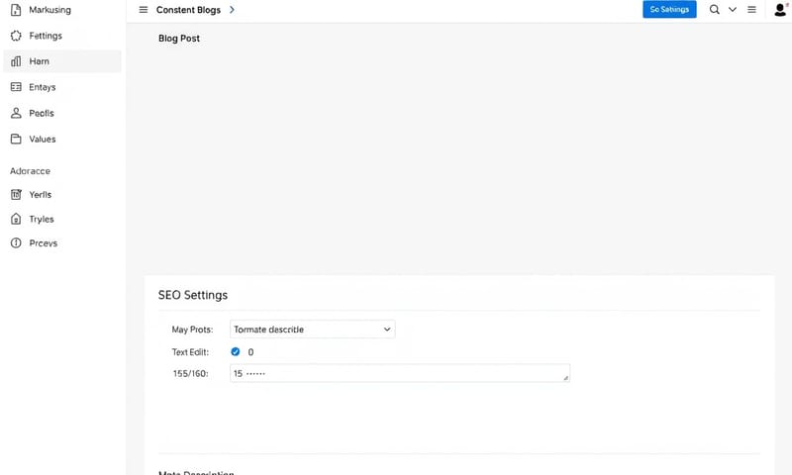Click the Tryles lock icon

coord(15,219)
